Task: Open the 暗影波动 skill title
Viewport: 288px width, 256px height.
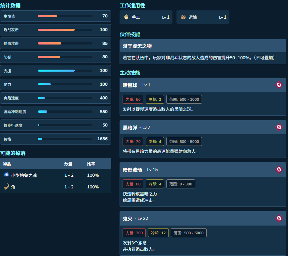Action: (132, 170)
